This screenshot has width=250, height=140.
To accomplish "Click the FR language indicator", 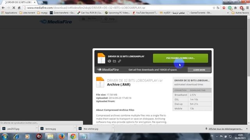I will pyautogui.click(x=212, y=136).
